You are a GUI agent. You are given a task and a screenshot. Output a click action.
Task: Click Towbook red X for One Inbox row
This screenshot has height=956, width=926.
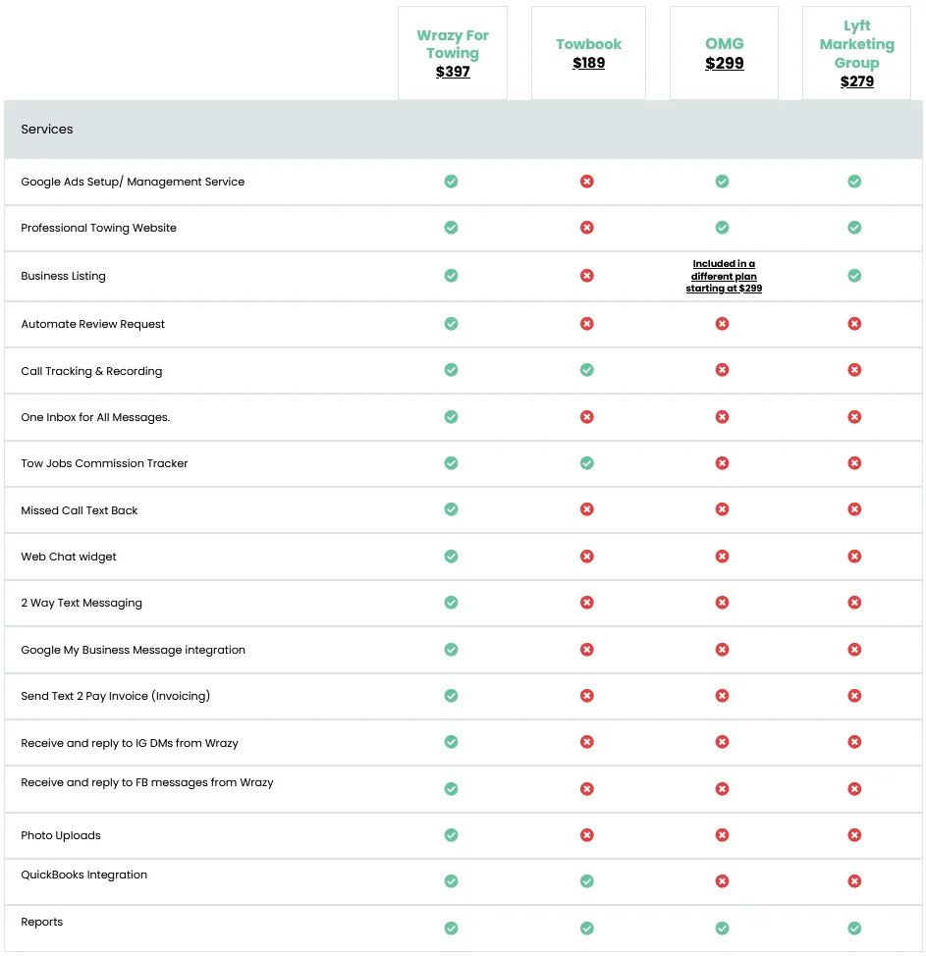pyautogui.click(x=587, y=417)
